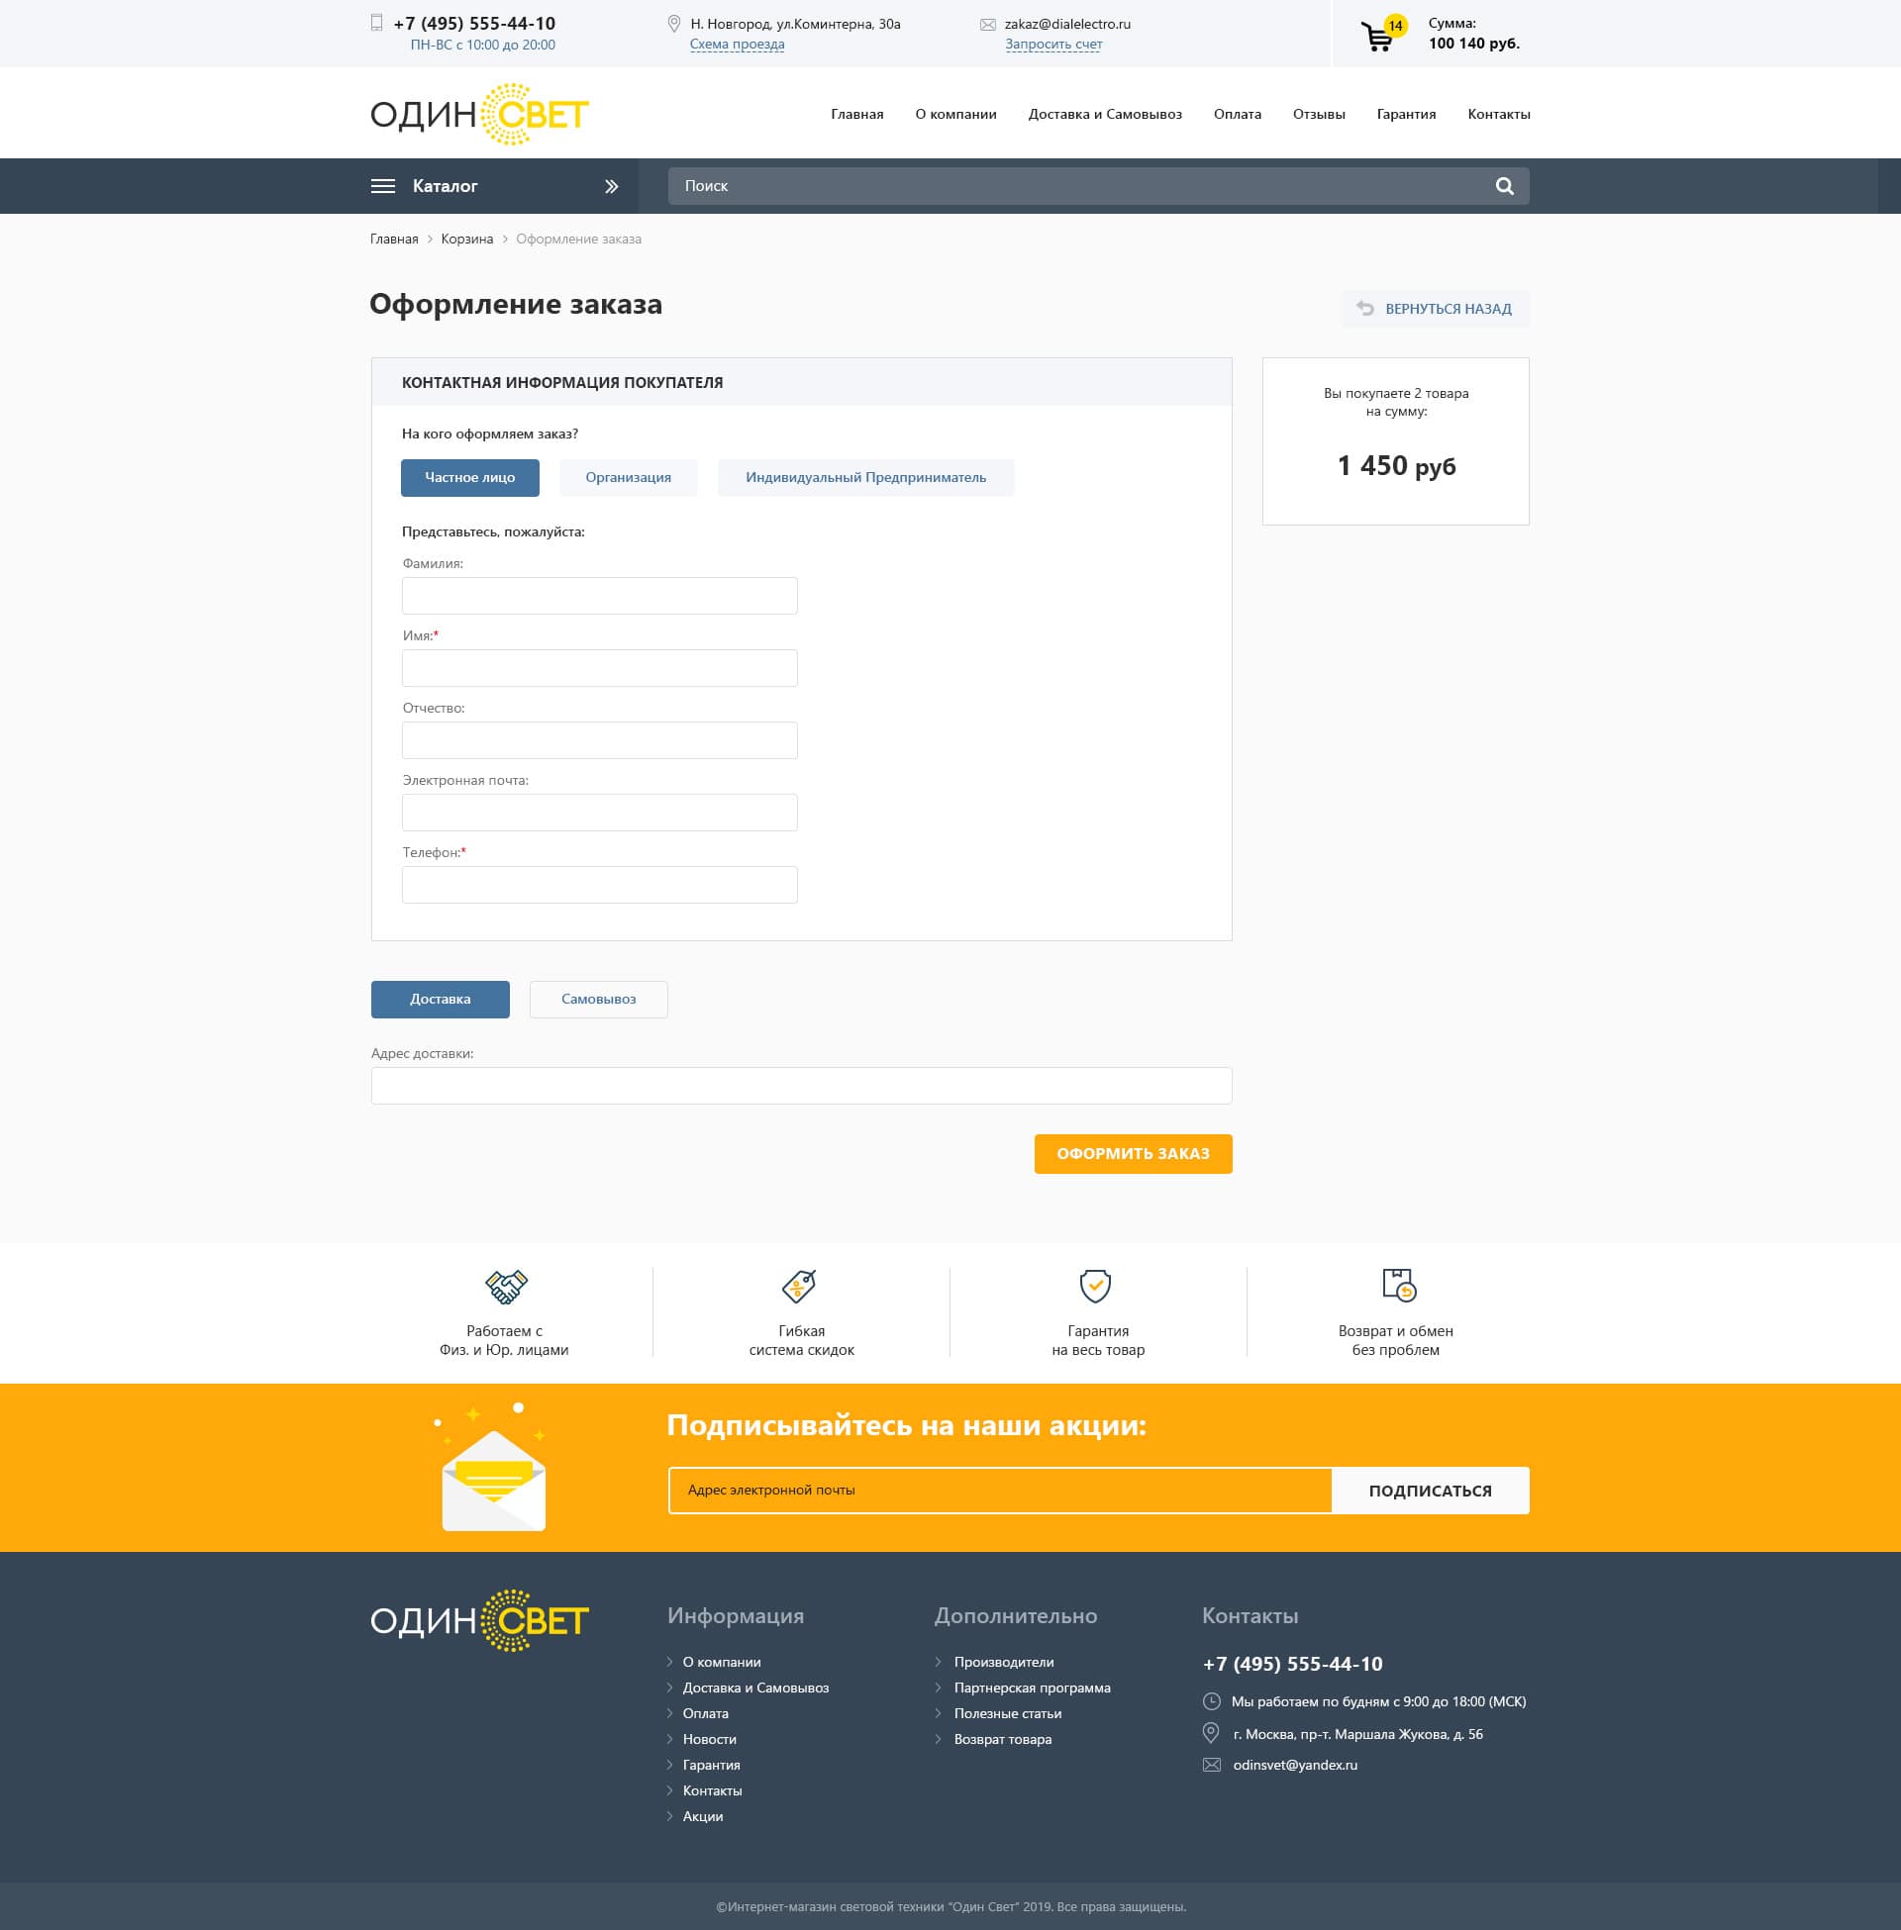This screenshot has height=1930, width=1901.
Task: Click the Электронная почта input field
Action: pyautogui.click(x=599, y=813)
